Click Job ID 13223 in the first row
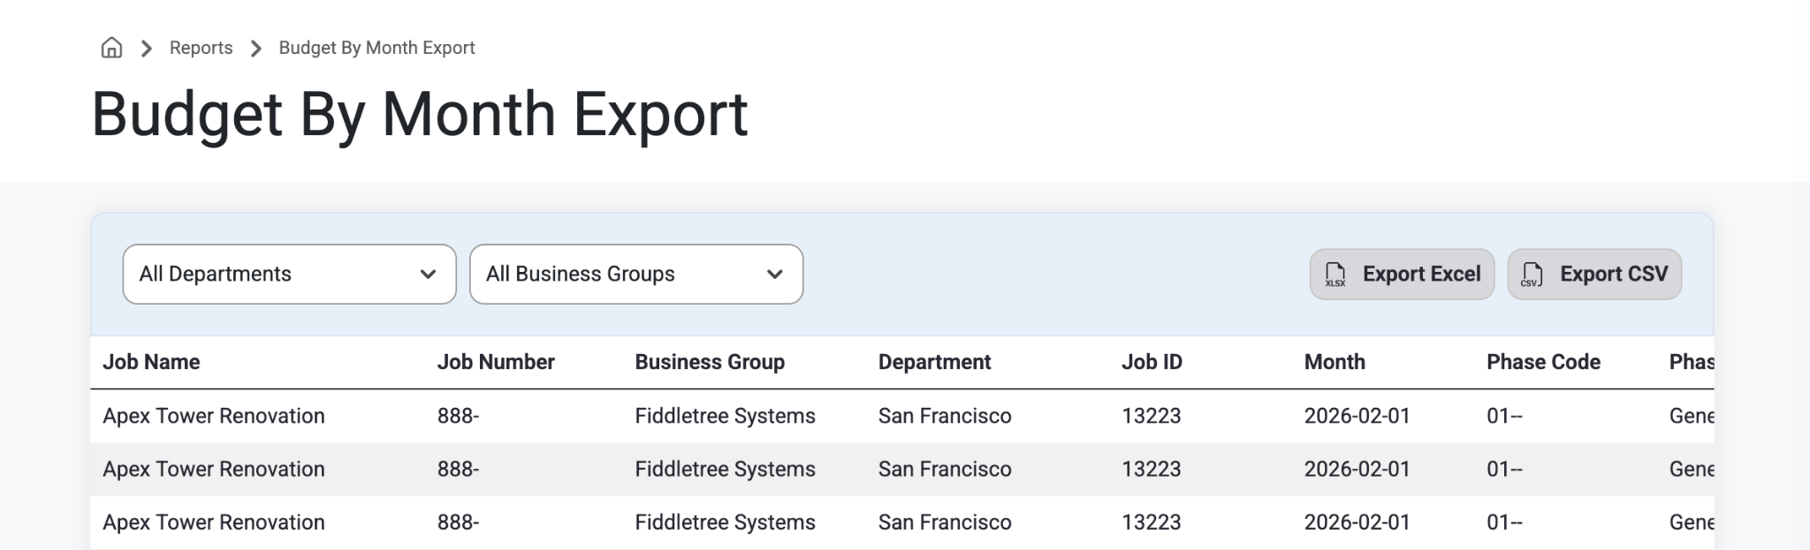Image resolution: width=1810 pixels, height=550 pixels. click(x=1152, y=416)
